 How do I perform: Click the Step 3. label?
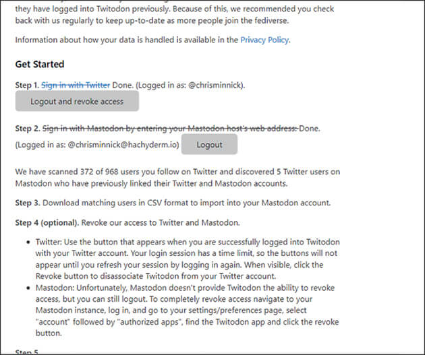click(27, 203)
